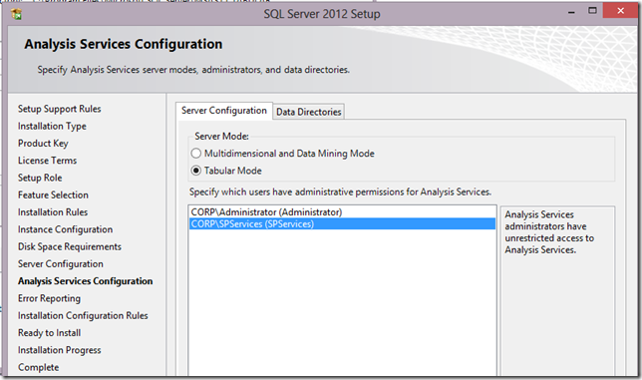Go to the Installation Type step
642x380 pixels.
(x=52, y=126)
